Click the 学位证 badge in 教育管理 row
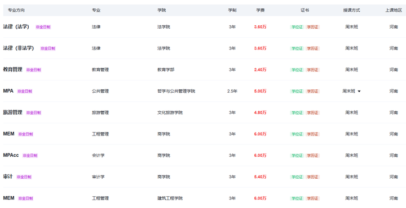The image size is (406, 208). (297, 70)
